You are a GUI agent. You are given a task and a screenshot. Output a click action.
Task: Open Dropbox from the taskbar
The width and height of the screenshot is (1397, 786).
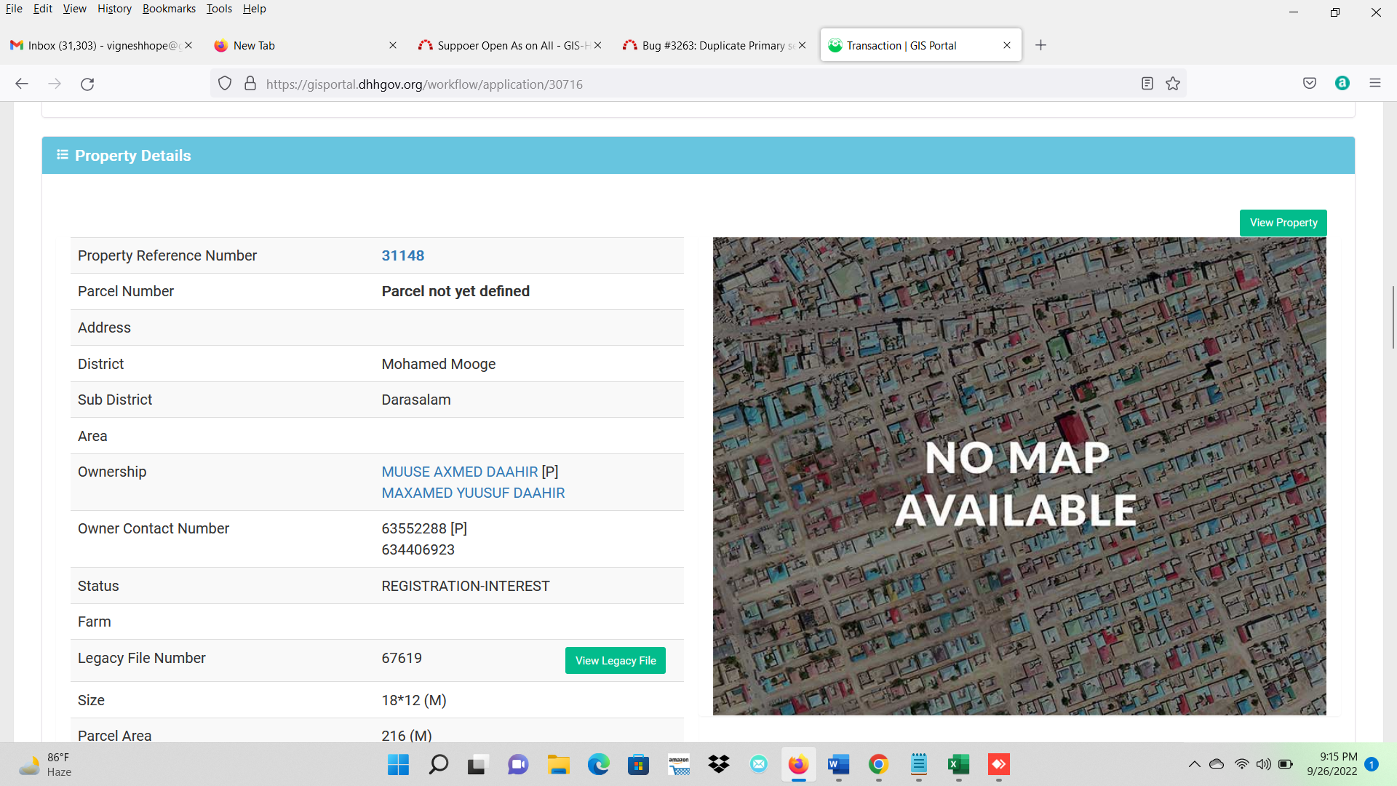(719, 764)
